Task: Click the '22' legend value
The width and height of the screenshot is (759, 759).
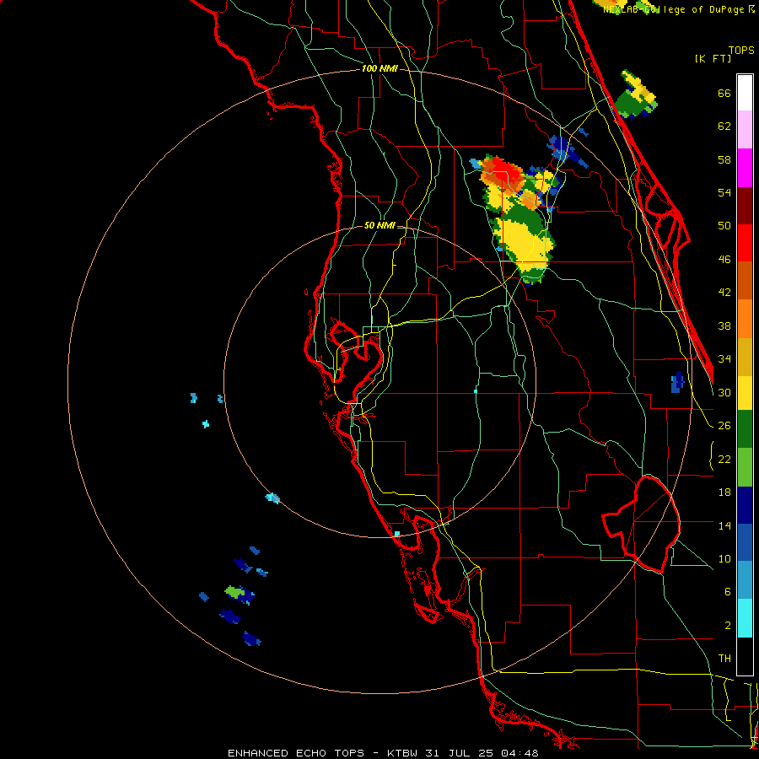Action: coord(724,459)
